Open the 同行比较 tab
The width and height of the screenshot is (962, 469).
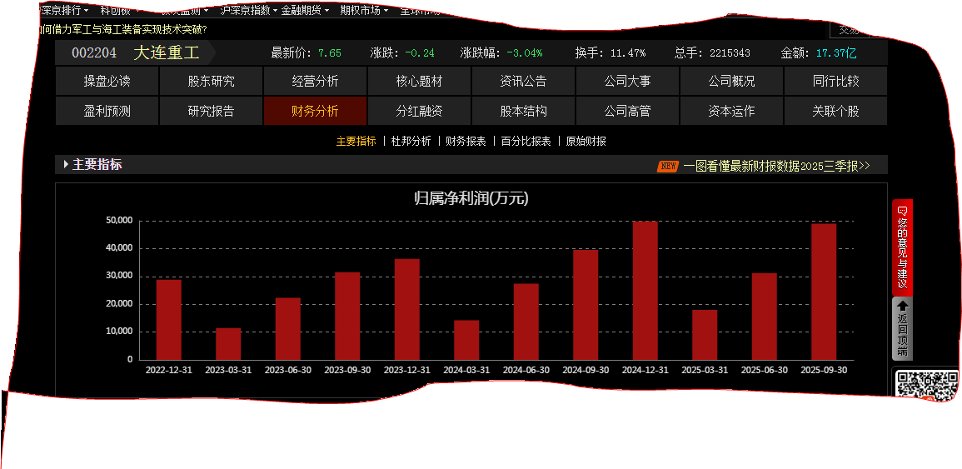[x=835, y=81]
